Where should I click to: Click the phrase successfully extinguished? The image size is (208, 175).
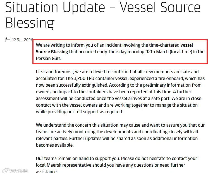(x=82, y=85)
